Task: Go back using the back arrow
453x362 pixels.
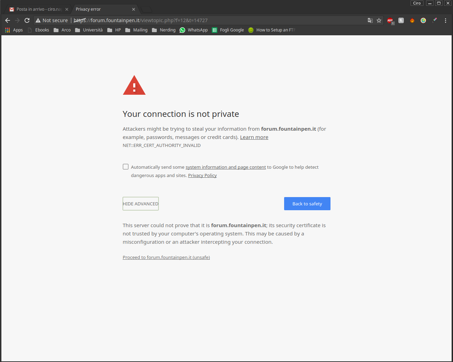Action: pyautogui.click(x=8, y=20)
